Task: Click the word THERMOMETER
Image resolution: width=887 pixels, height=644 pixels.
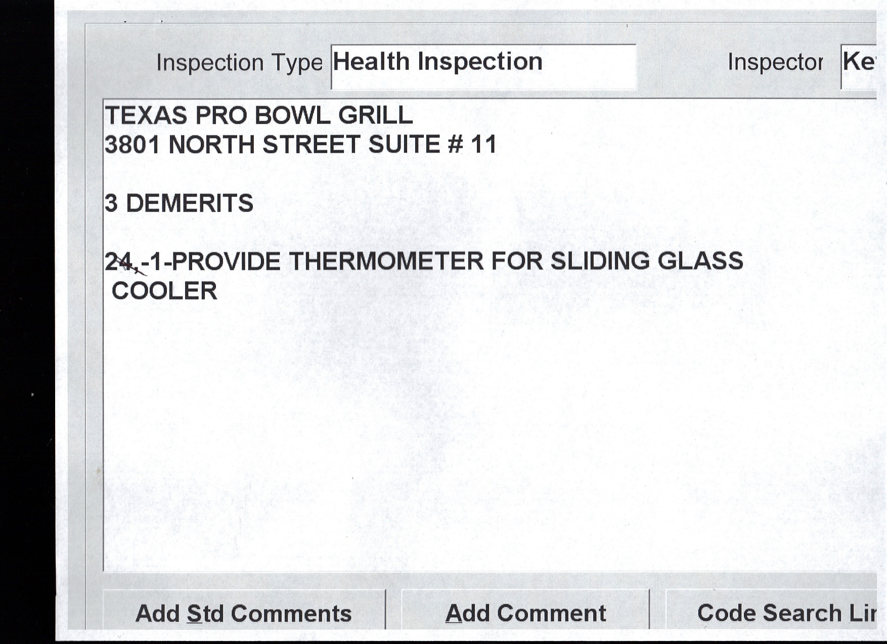Action: pyautogui.click(x=386, y=262)
